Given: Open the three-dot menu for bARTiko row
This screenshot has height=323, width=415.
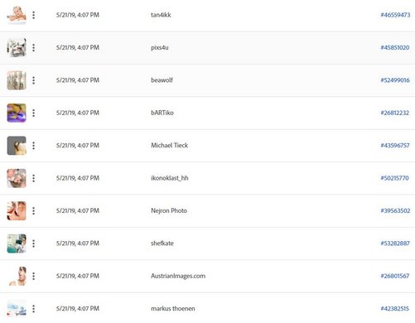Looking at the screenshot, I should (33, 113).
